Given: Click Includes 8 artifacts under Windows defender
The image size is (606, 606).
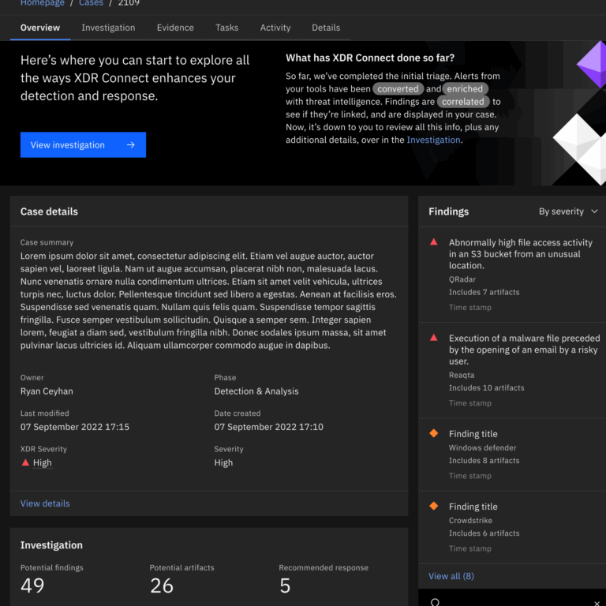Looking at the screenshot, I should [484, 461].
